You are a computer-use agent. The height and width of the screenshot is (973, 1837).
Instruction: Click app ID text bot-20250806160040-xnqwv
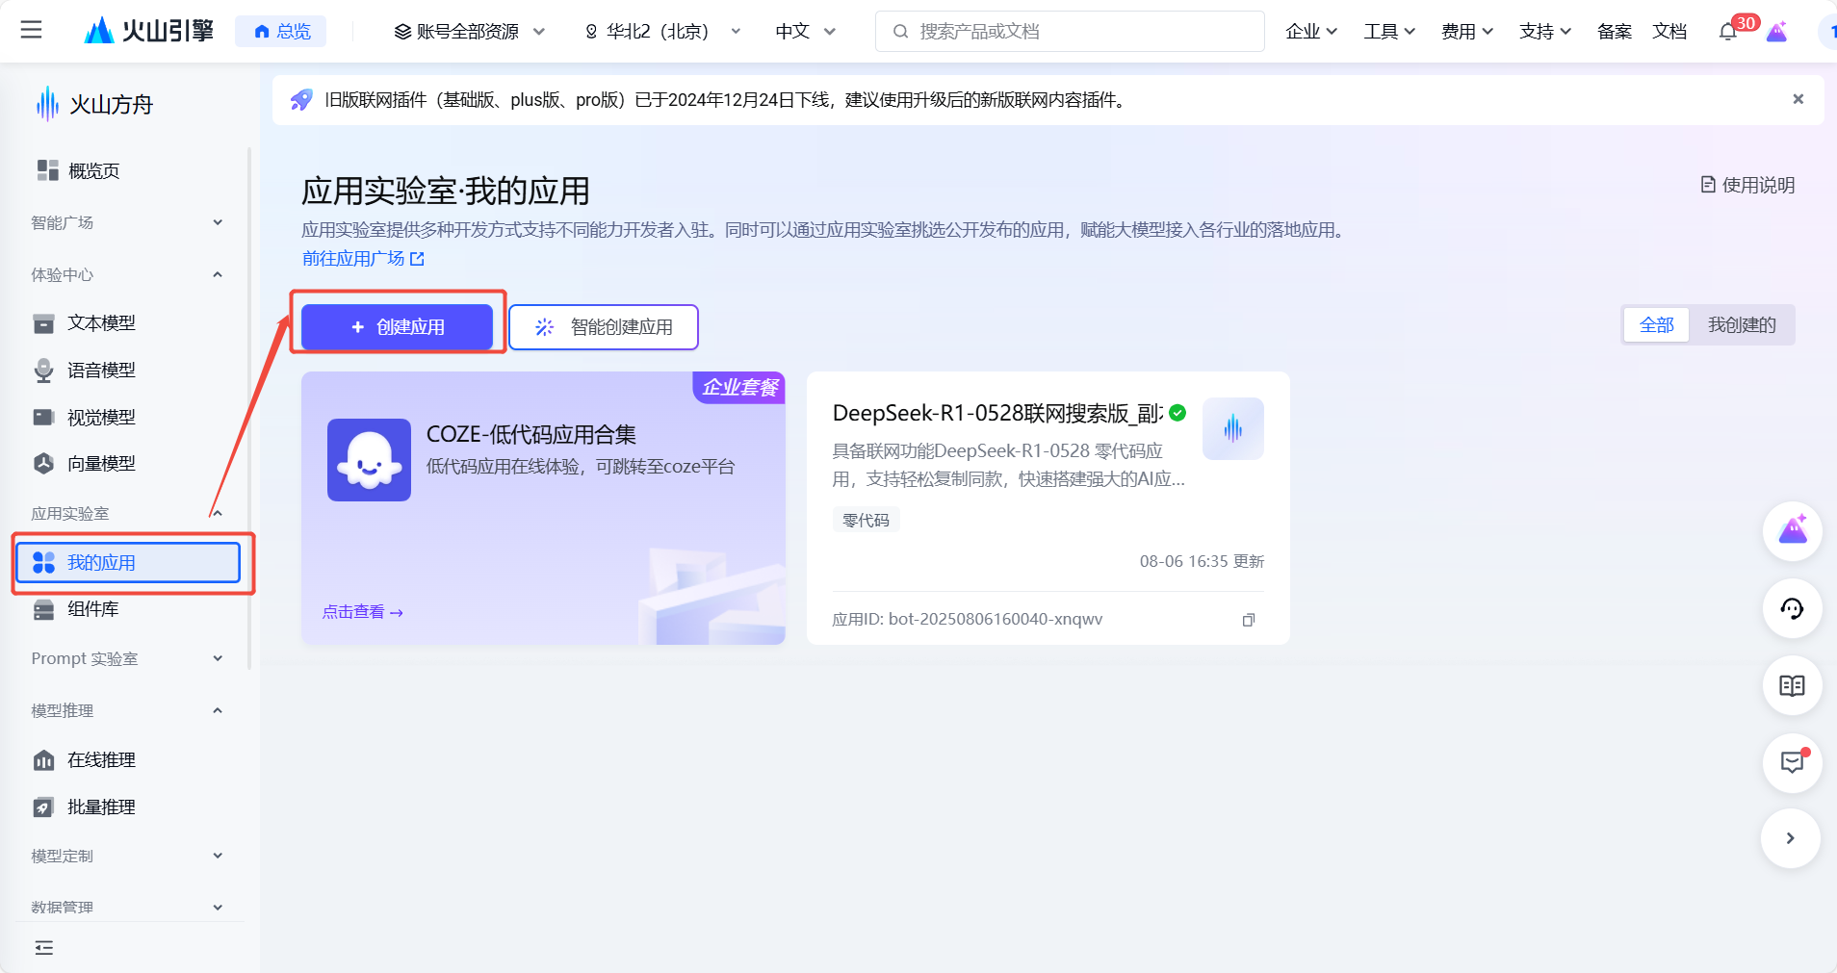pyautogui.click(x=995, y=619)
